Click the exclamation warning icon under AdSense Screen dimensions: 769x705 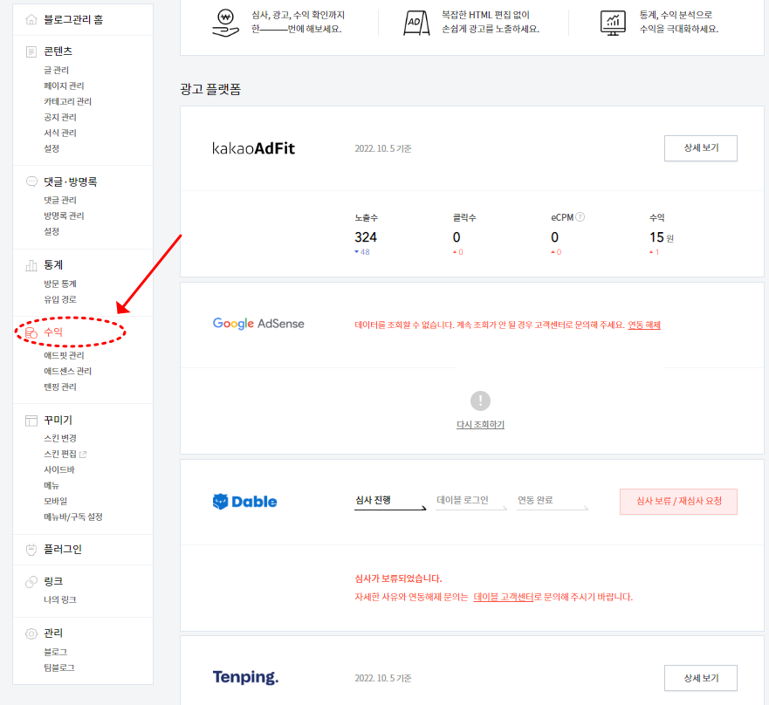480,400
